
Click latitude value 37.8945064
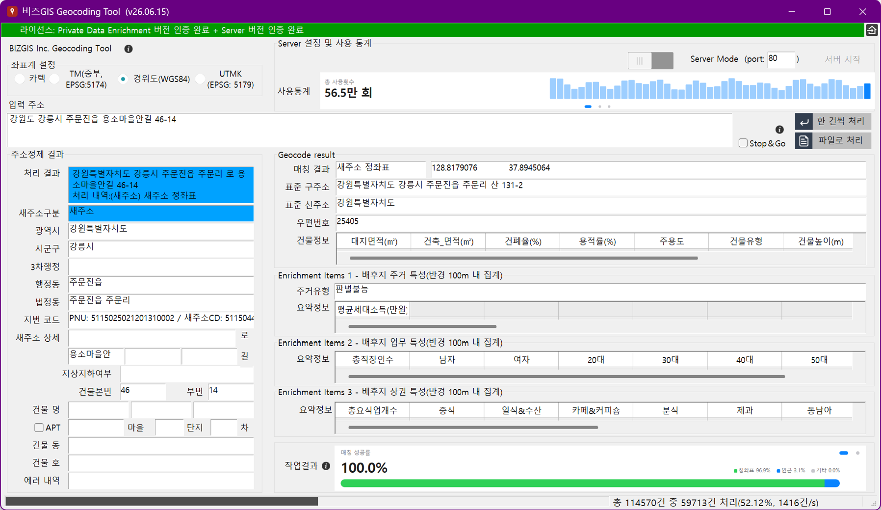[x=529, y=168]
